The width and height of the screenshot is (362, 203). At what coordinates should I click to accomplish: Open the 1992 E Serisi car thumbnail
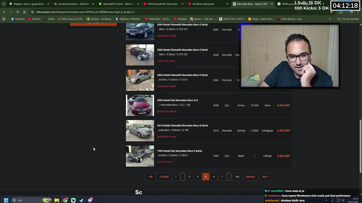tap(140, 156)
